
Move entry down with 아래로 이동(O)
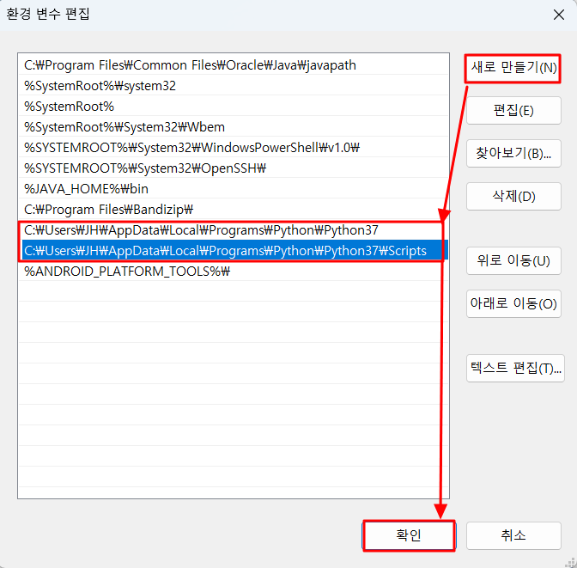[x=513, y=303]
